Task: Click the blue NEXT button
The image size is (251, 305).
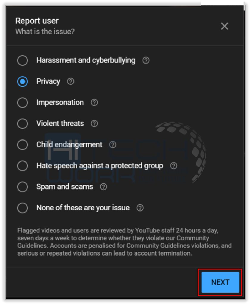Action: point(220,282)
